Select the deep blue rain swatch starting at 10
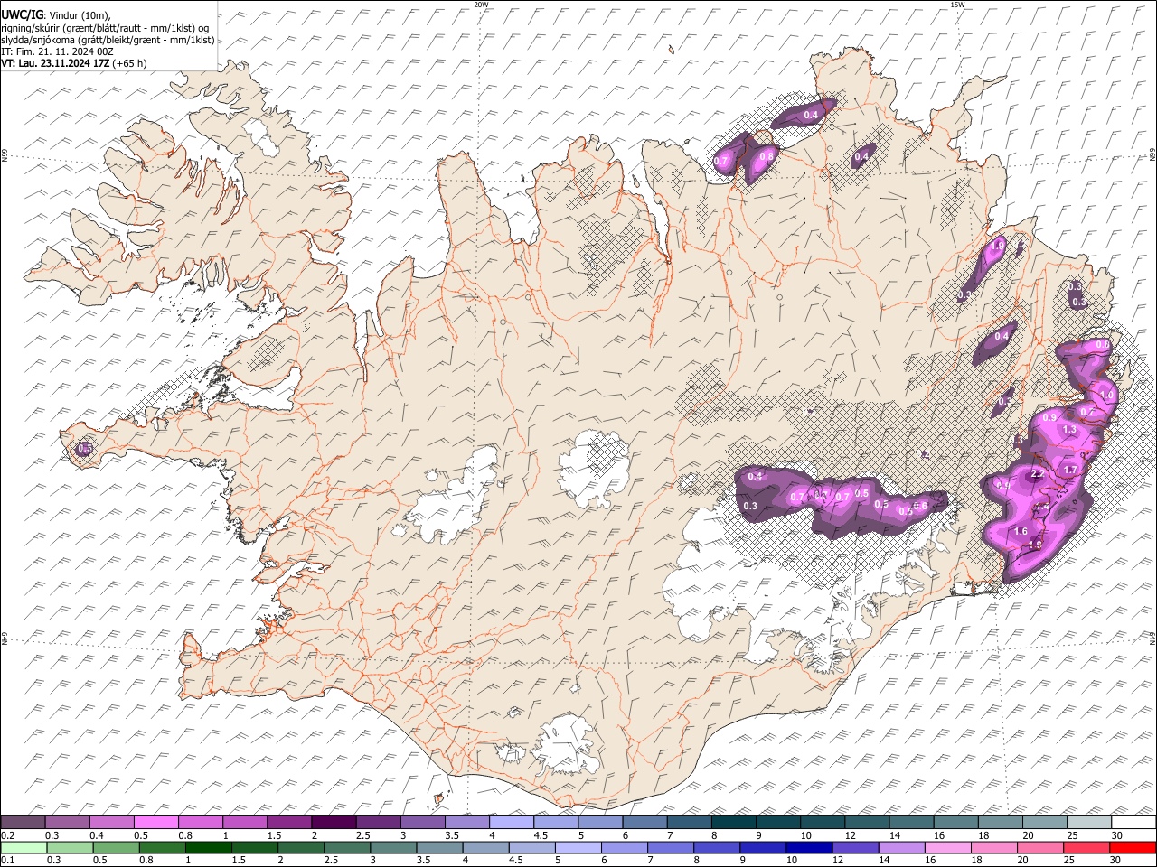 tap(809, 847)
